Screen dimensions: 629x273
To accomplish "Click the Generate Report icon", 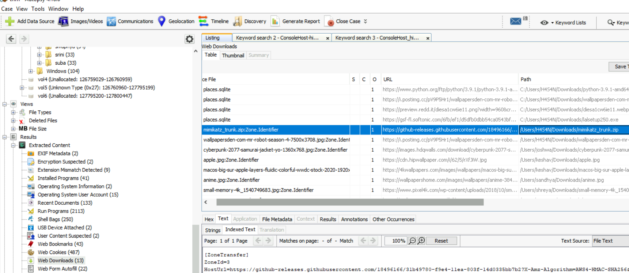I will tap(275, 21).
